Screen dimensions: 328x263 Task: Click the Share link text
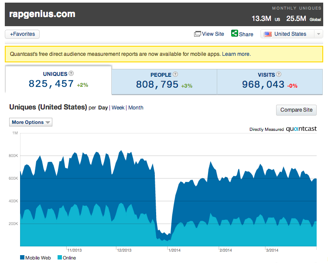coord(246,34)
